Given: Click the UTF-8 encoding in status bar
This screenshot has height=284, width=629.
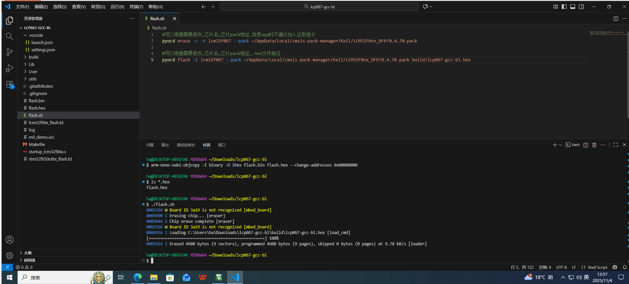Looking at the screenshot, I should (561, 267).
